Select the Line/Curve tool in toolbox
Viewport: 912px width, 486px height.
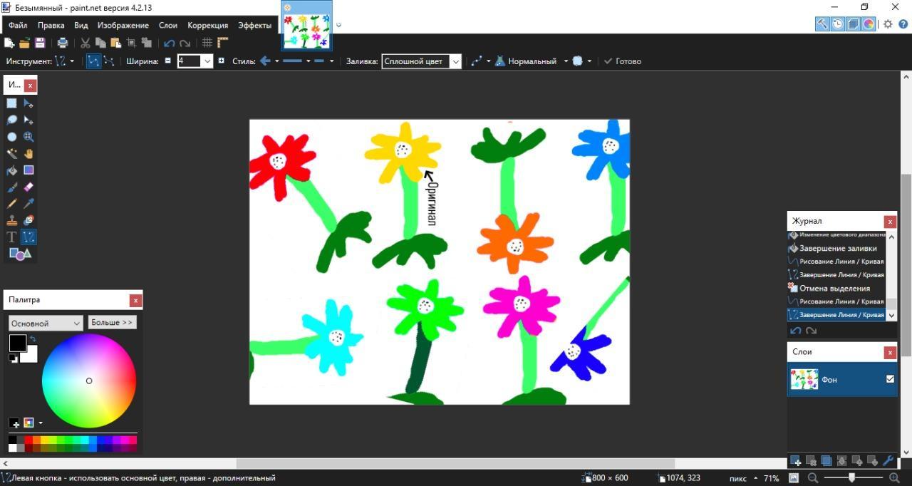28,237
